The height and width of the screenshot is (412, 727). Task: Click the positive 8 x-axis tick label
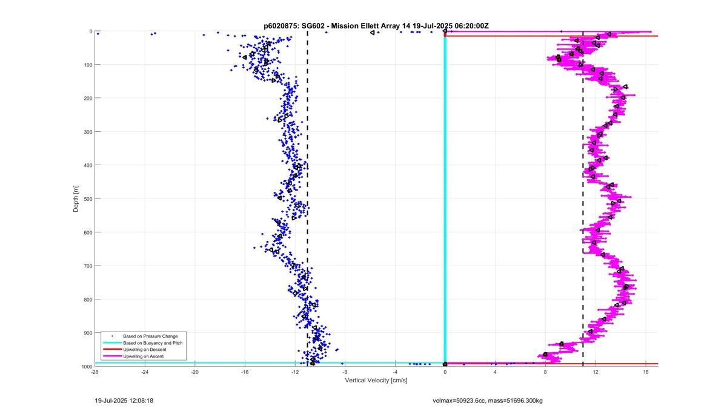click(545, 372)
